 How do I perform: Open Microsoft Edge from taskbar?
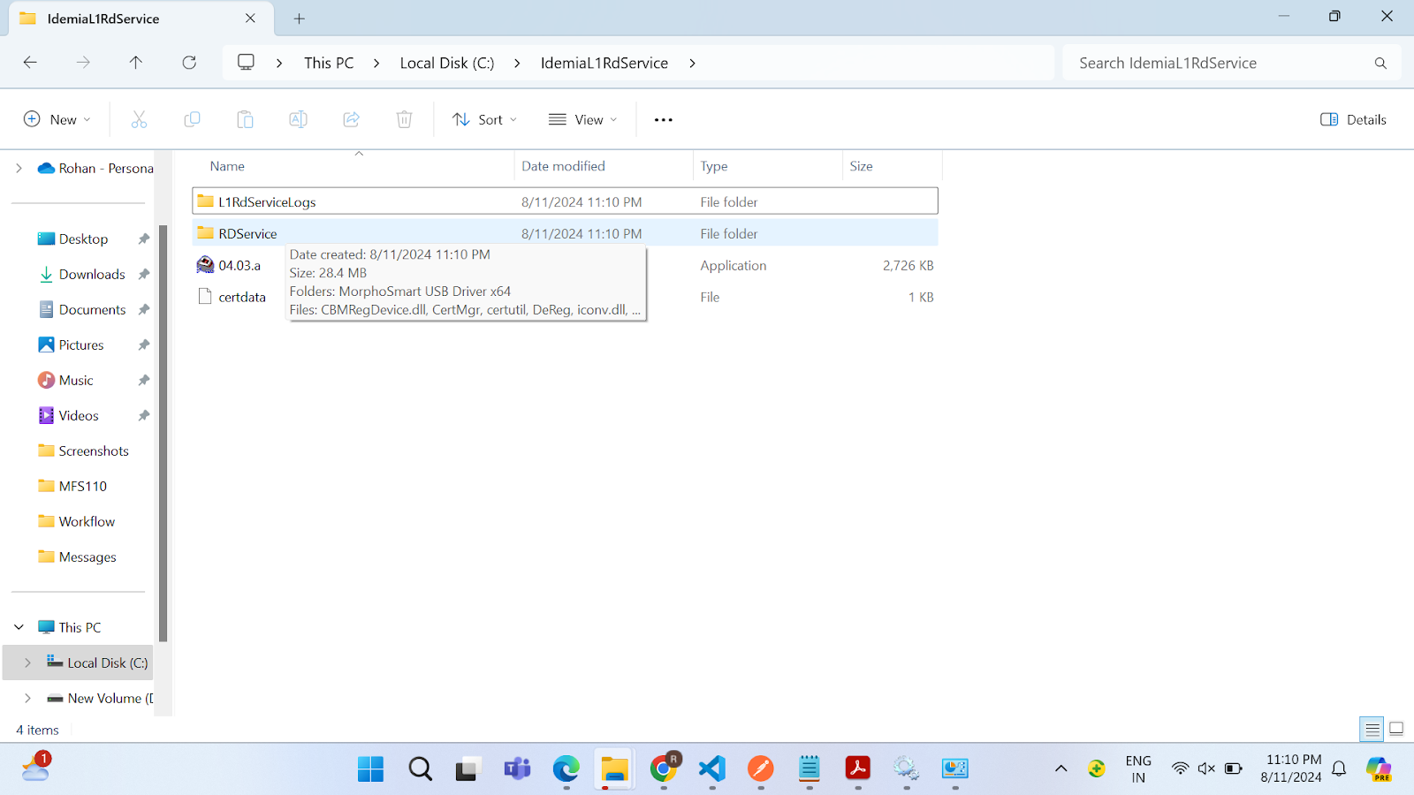point(566,768)
